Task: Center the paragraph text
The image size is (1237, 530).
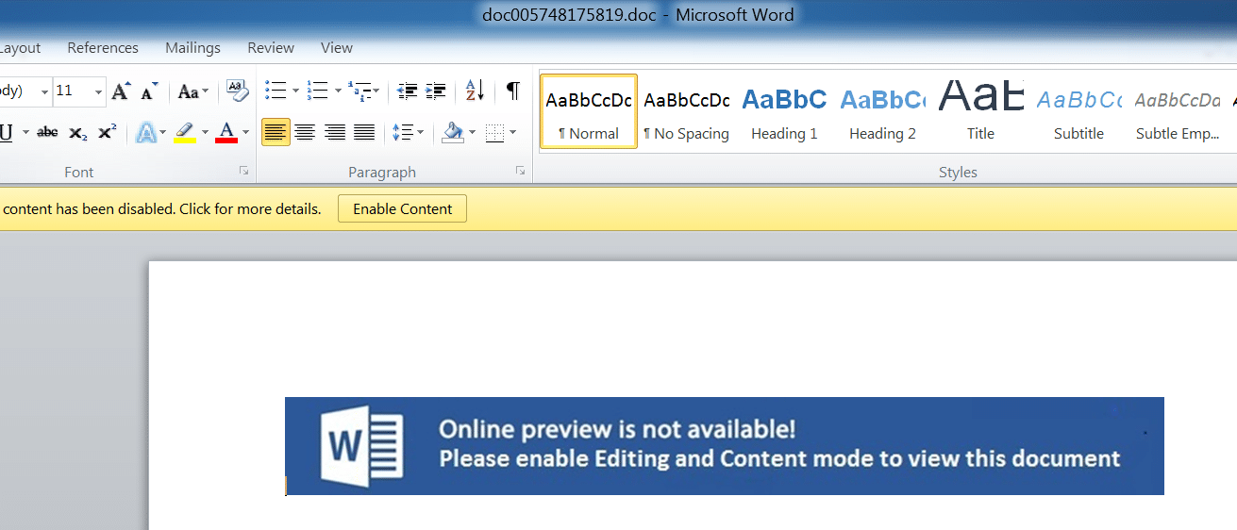Action: tap(305, 132)
